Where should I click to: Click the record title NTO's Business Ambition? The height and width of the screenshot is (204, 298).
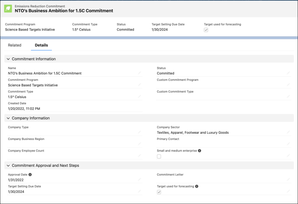click(x=64, y=11)
